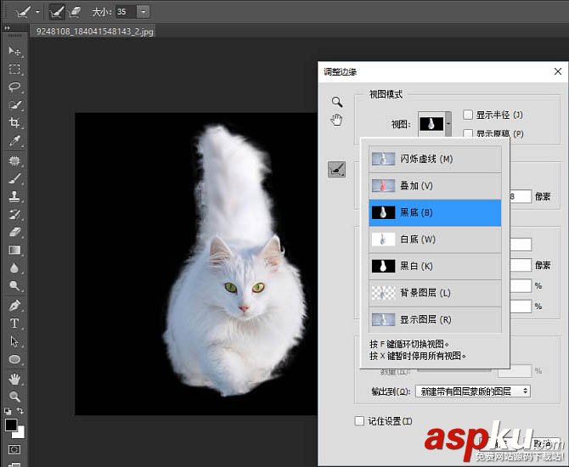Enable the 显示半径 (J) checkbox

point(468,115)
